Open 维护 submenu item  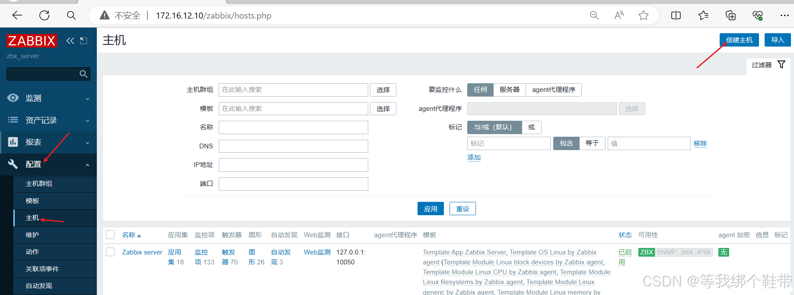click(x=55, y=235)
